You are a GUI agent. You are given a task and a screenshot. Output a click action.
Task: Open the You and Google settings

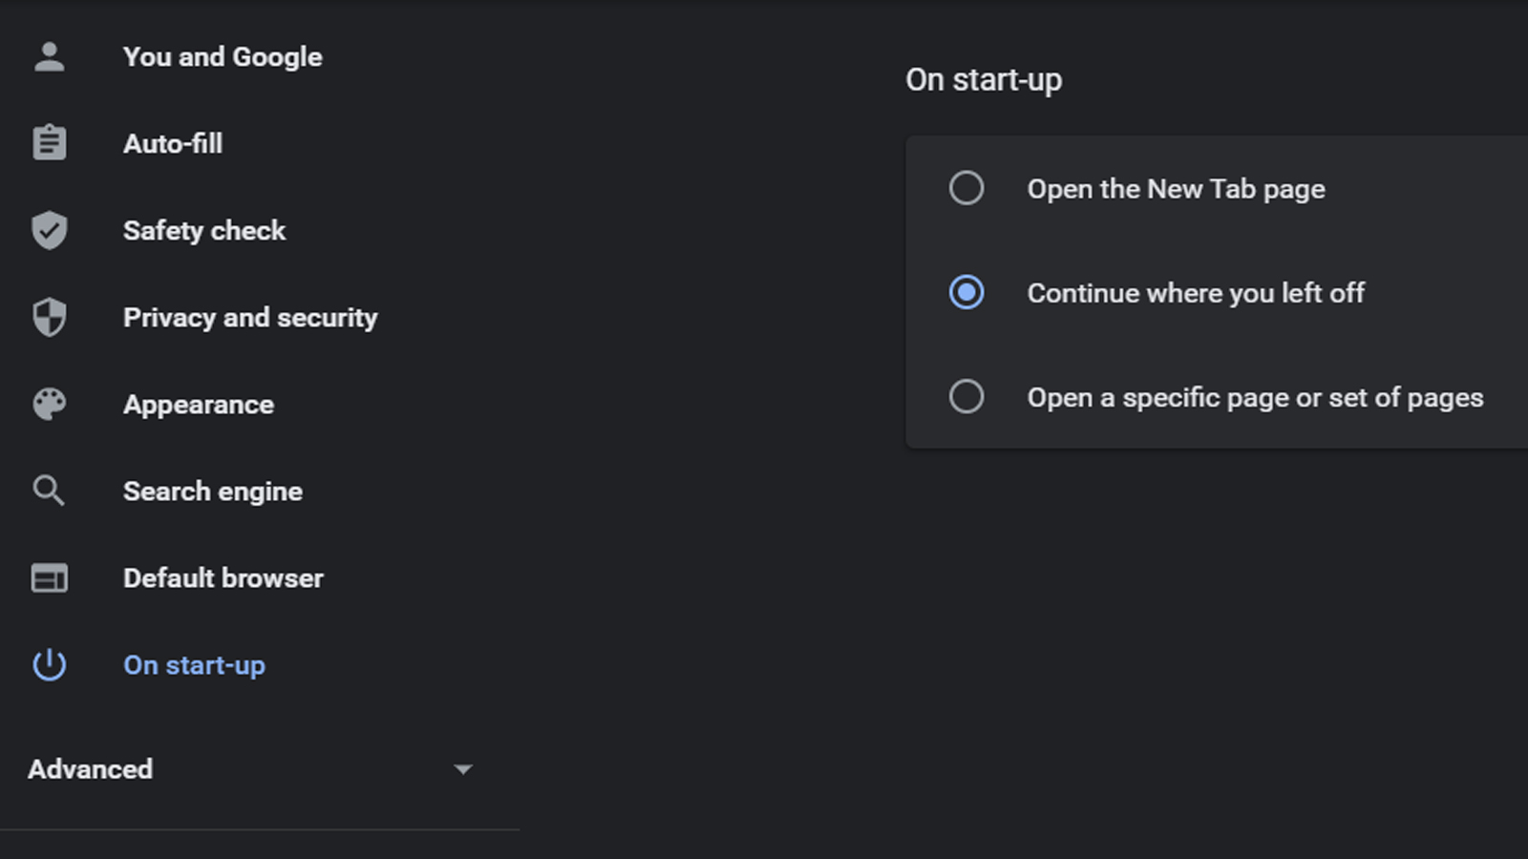click(223, 57)
